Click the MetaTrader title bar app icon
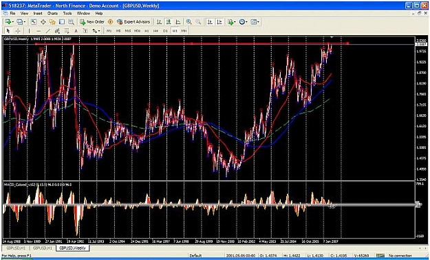 tap(5, 6)
